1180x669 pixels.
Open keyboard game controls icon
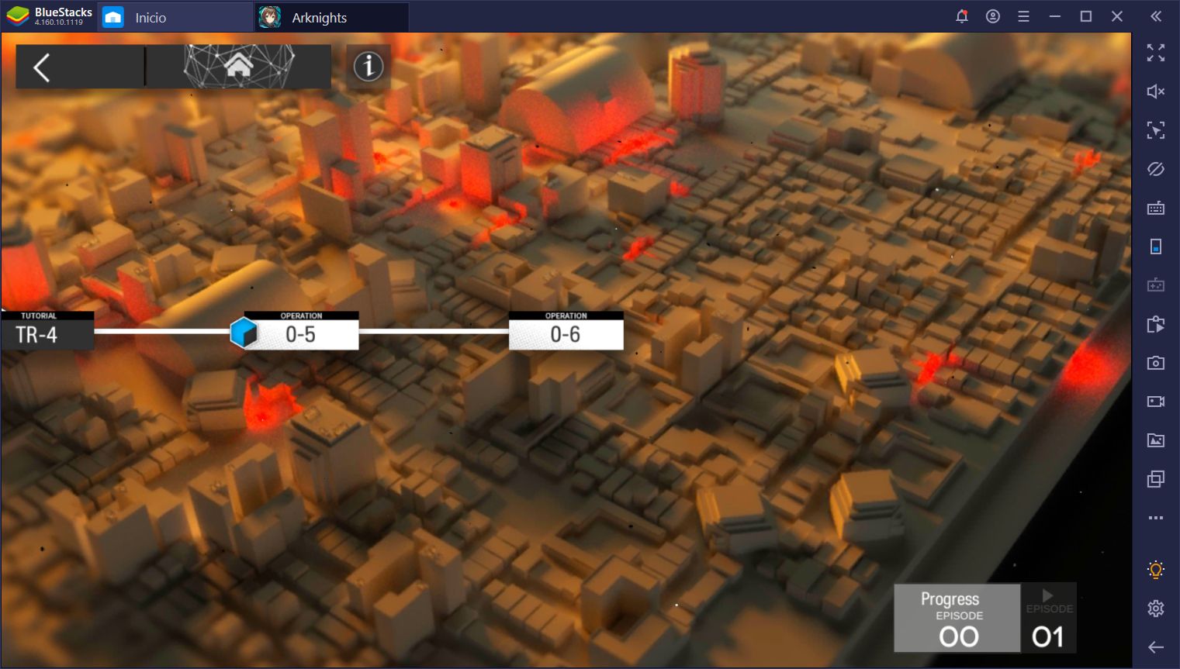click(1156, 208)
